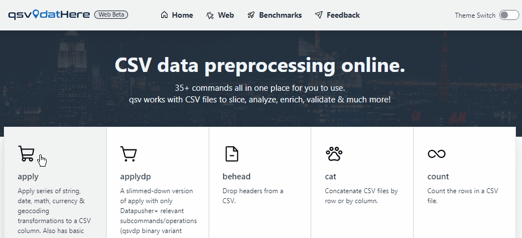Click the house icon in navigation
Image resolution: width=522 pixels, height=238 pixels.
(164, 15)
